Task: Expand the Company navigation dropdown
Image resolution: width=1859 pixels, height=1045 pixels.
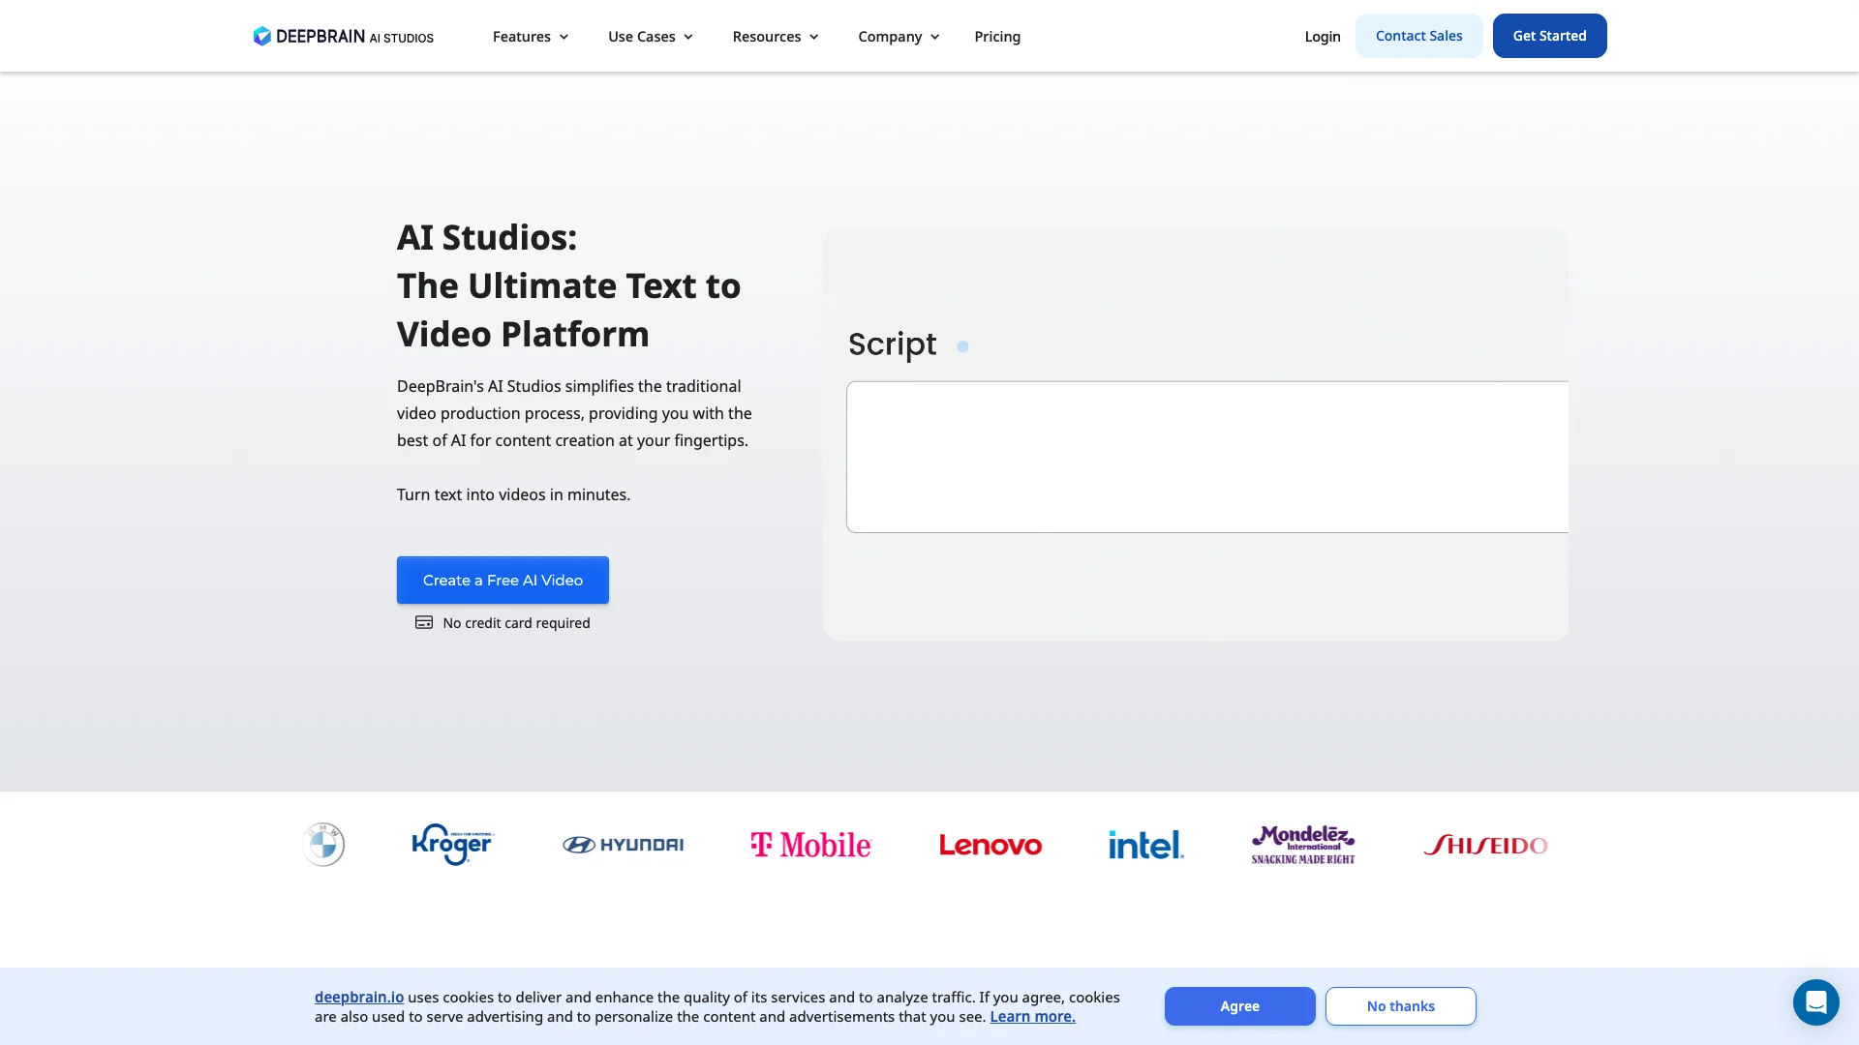Action: 899,36
